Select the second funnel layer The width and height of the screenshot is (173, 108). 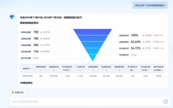(93, 38)
